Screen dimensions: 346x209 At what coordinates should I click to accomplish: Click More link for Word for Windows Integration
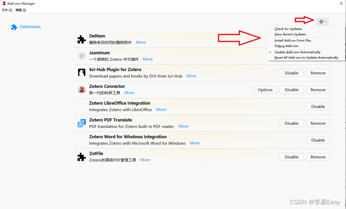pos(195,143)
